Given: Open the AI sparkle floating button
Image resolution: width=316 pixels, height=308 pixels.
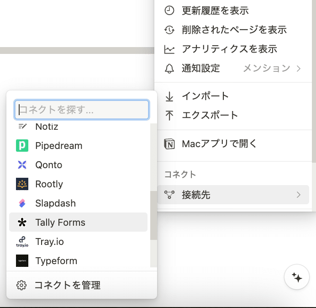Looking at the screenshot, I should click(297, 277).
